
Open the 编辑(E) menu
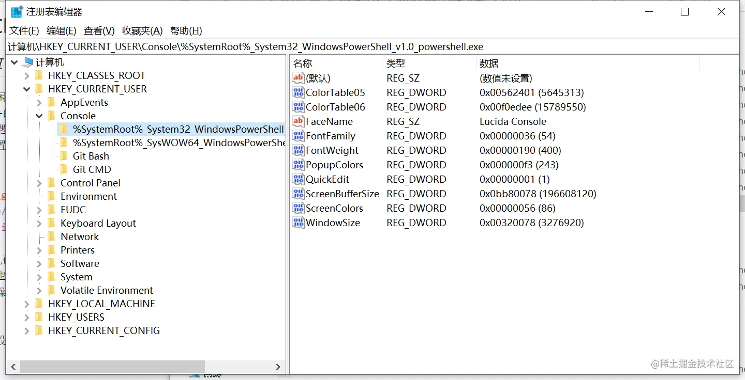click(x=62, y=30)
